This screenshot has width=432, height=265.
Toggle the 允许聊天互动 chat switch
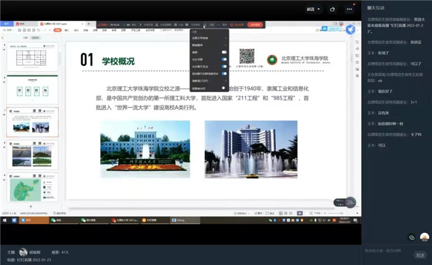224,67
